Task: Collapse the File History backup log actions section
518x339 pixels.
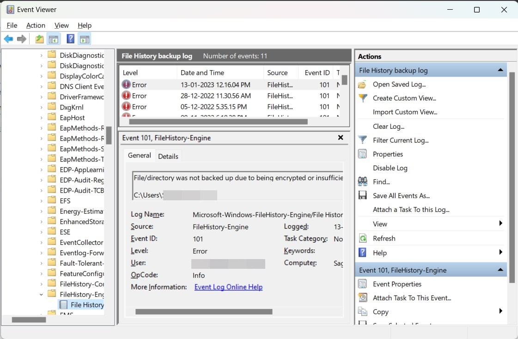Action: (500, 70)
